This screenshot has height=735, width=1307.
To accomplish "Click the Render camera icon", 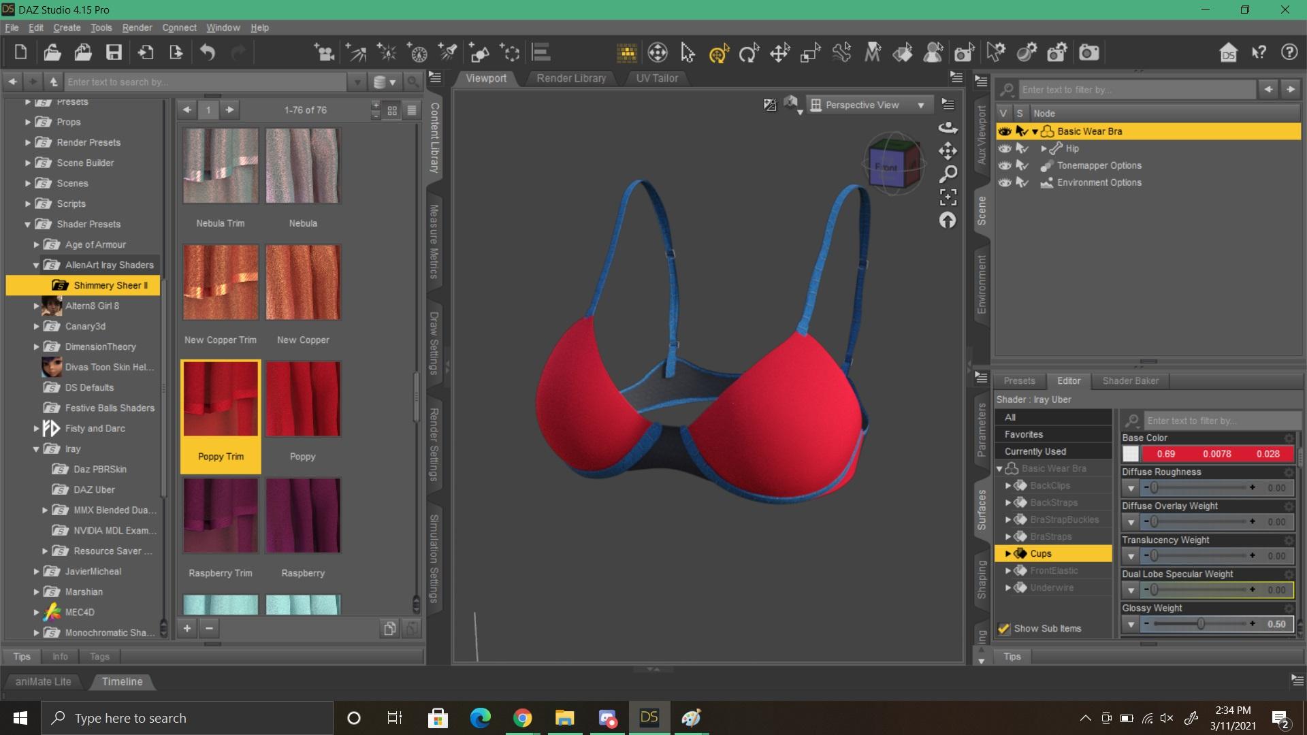I will [1088, 52].
